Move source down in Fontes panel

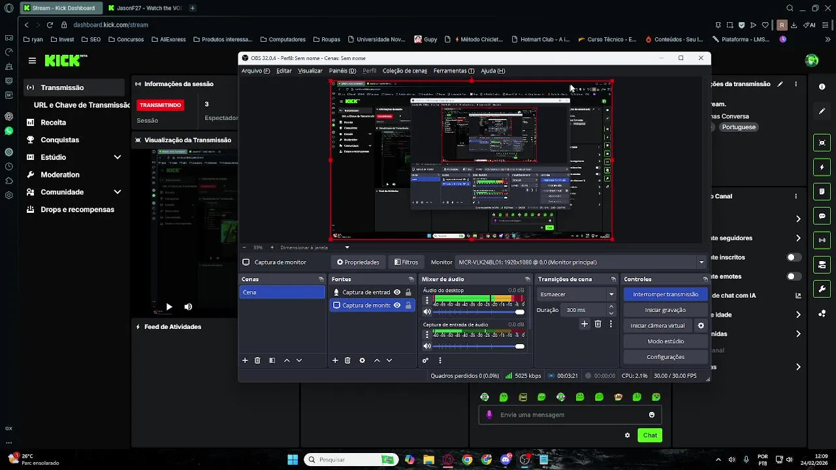coord(389,360)
